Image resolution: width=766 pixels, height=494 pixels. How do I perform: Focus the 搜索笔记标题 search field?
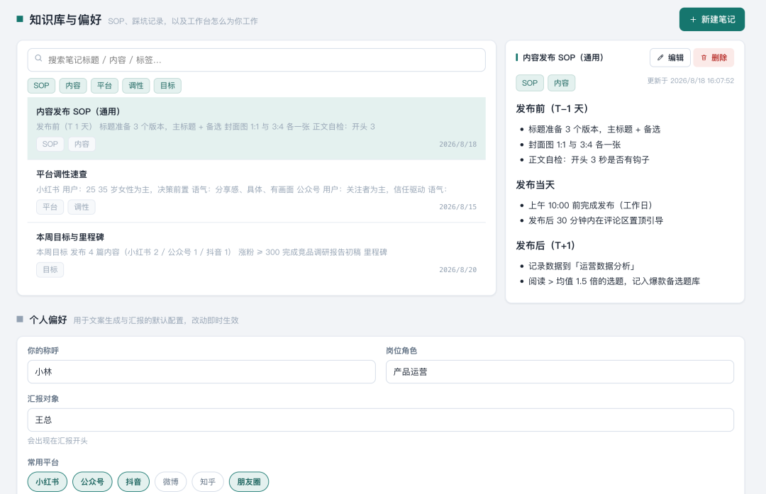[x=257, y=60]
